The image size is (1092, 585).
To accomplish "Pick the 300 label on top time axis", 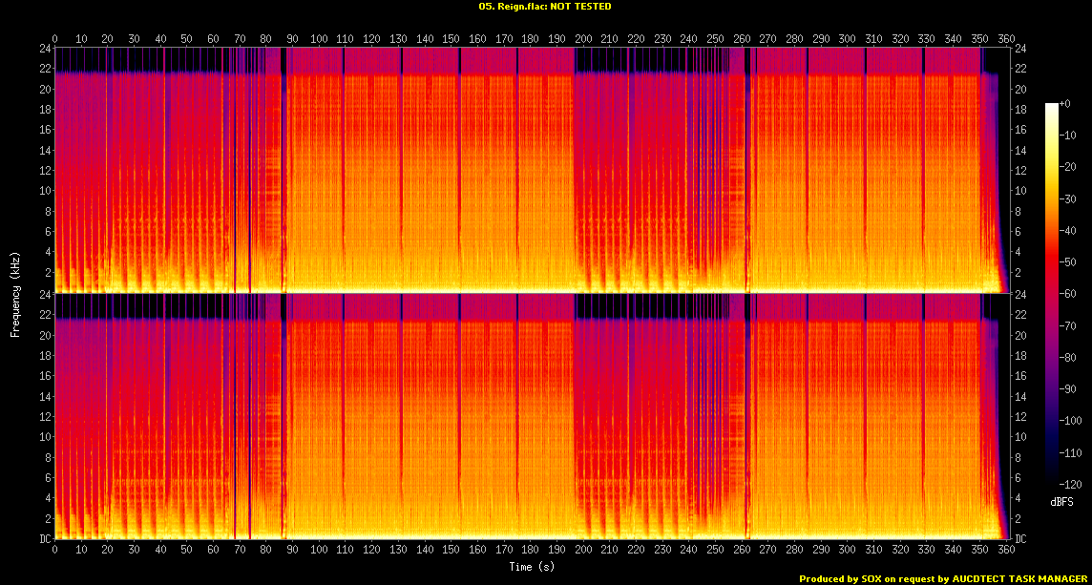I will click(846, 38).
